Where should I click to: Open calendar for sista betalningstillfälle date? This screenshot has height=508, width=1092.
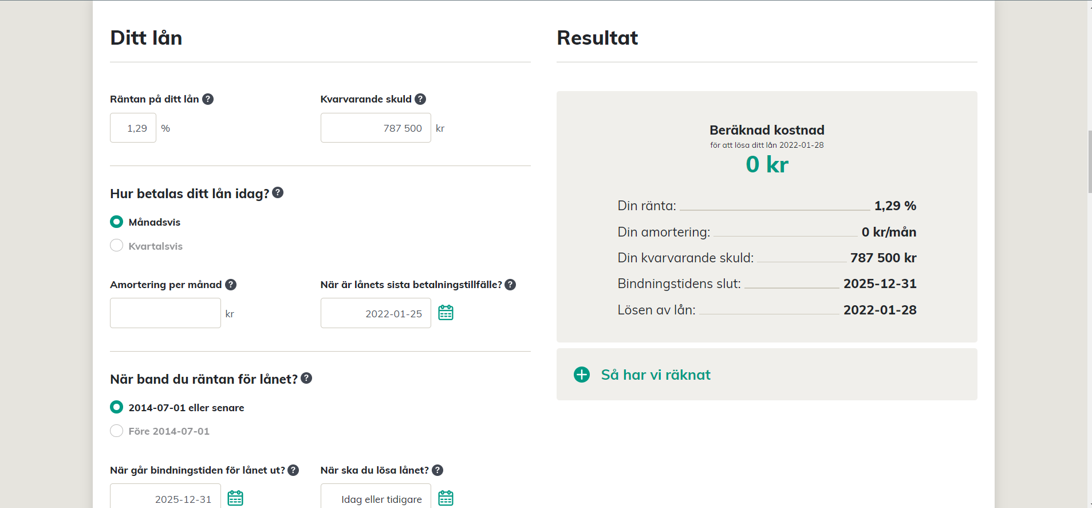446,313
